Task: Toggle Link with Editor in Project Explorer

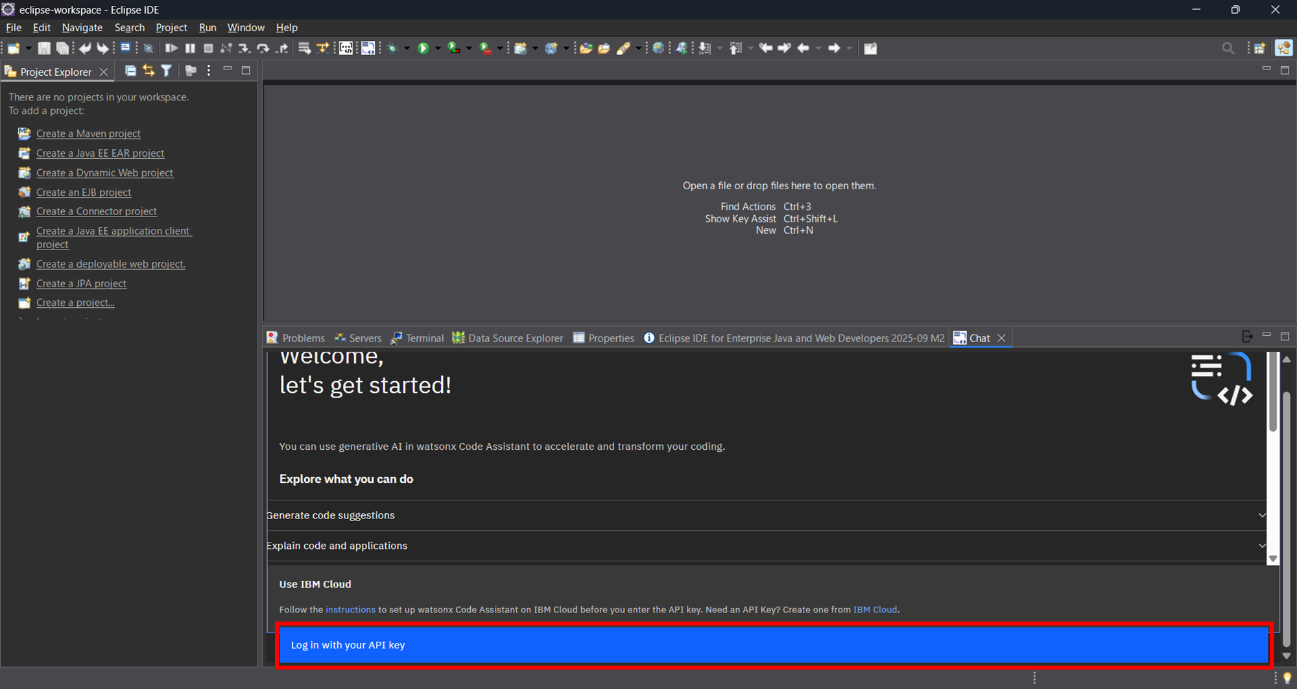Action: coord(149,71)
